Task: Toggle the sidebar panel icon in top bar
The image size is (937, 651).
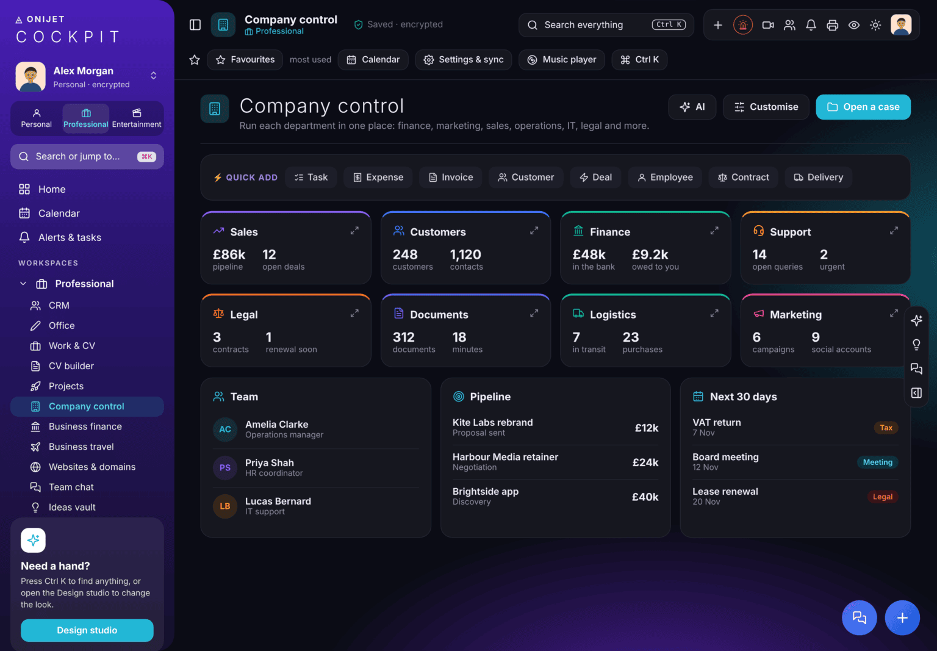Action: click(195, 25)
